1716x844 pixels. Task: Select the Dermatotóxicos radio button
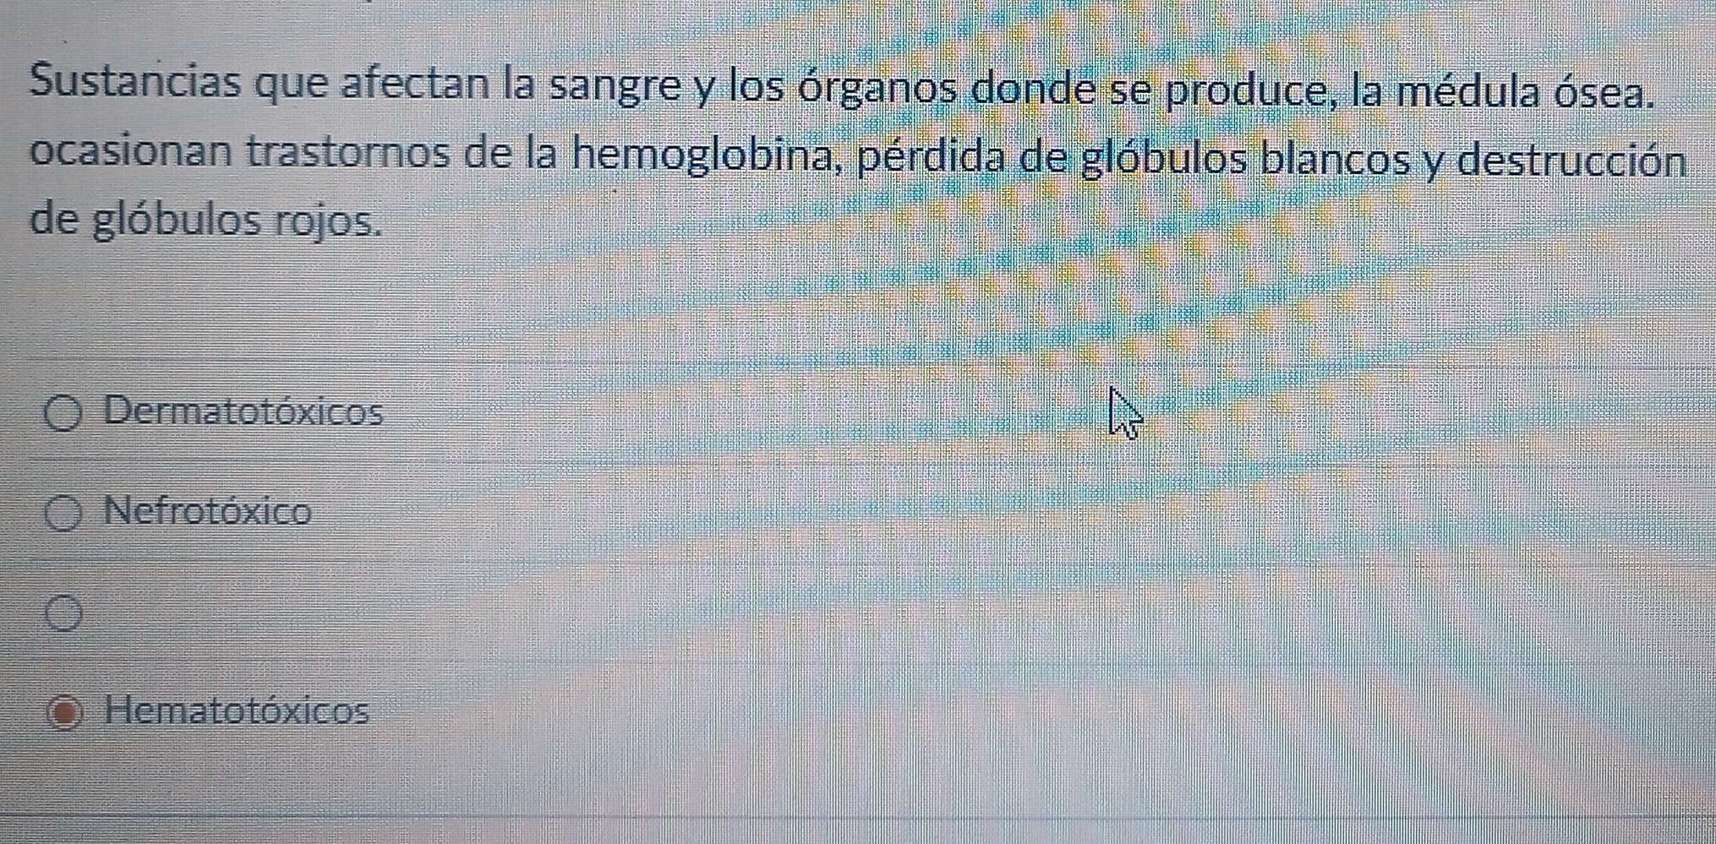click(64, 415)
